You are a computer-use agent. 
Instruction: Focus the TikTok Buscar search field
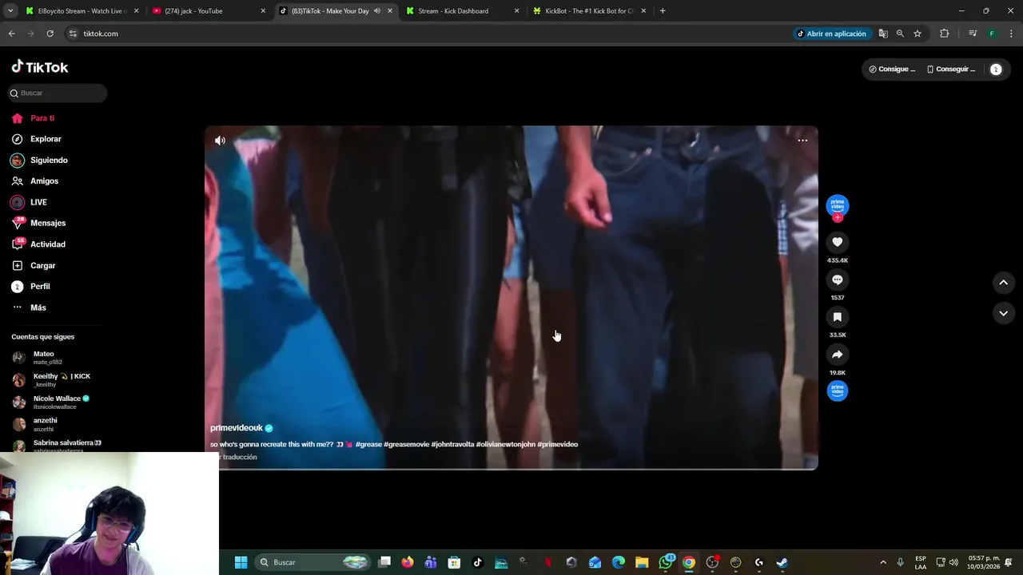point(58,93)
